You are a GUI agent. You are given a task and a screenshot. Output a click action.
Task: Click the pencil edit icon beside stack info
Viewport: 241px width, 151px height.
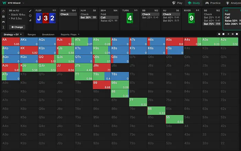coord(30,11)
